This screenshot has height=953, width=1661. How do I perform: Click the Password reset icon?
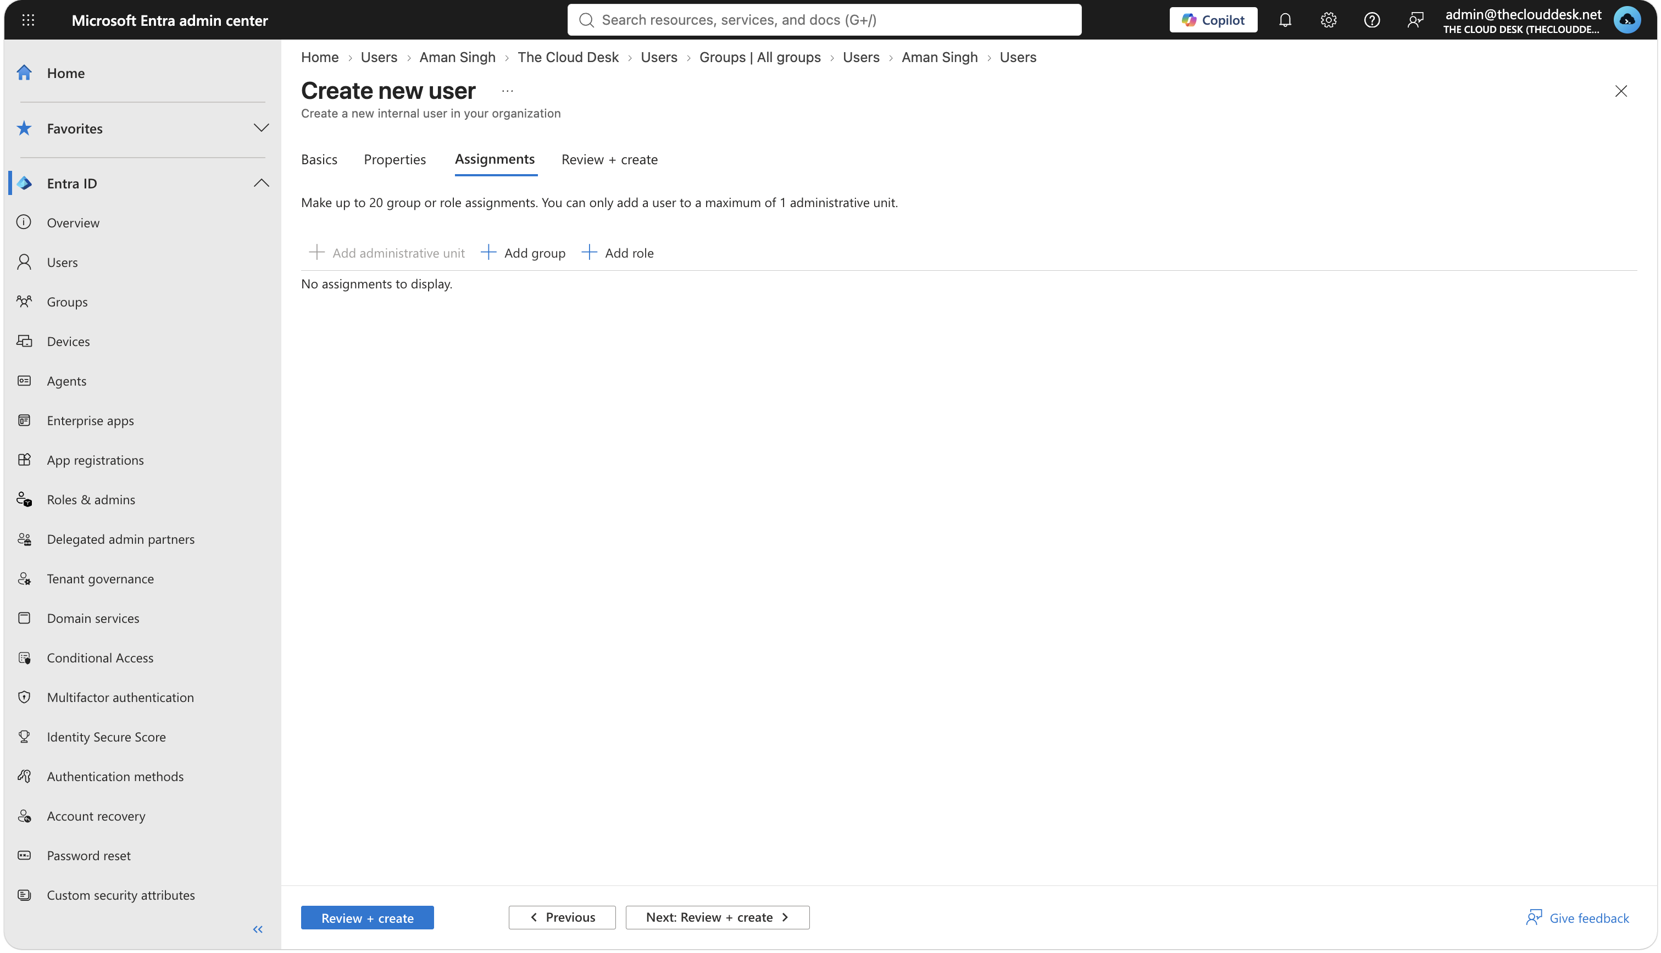pyautogui.click(x=24, y=855)
